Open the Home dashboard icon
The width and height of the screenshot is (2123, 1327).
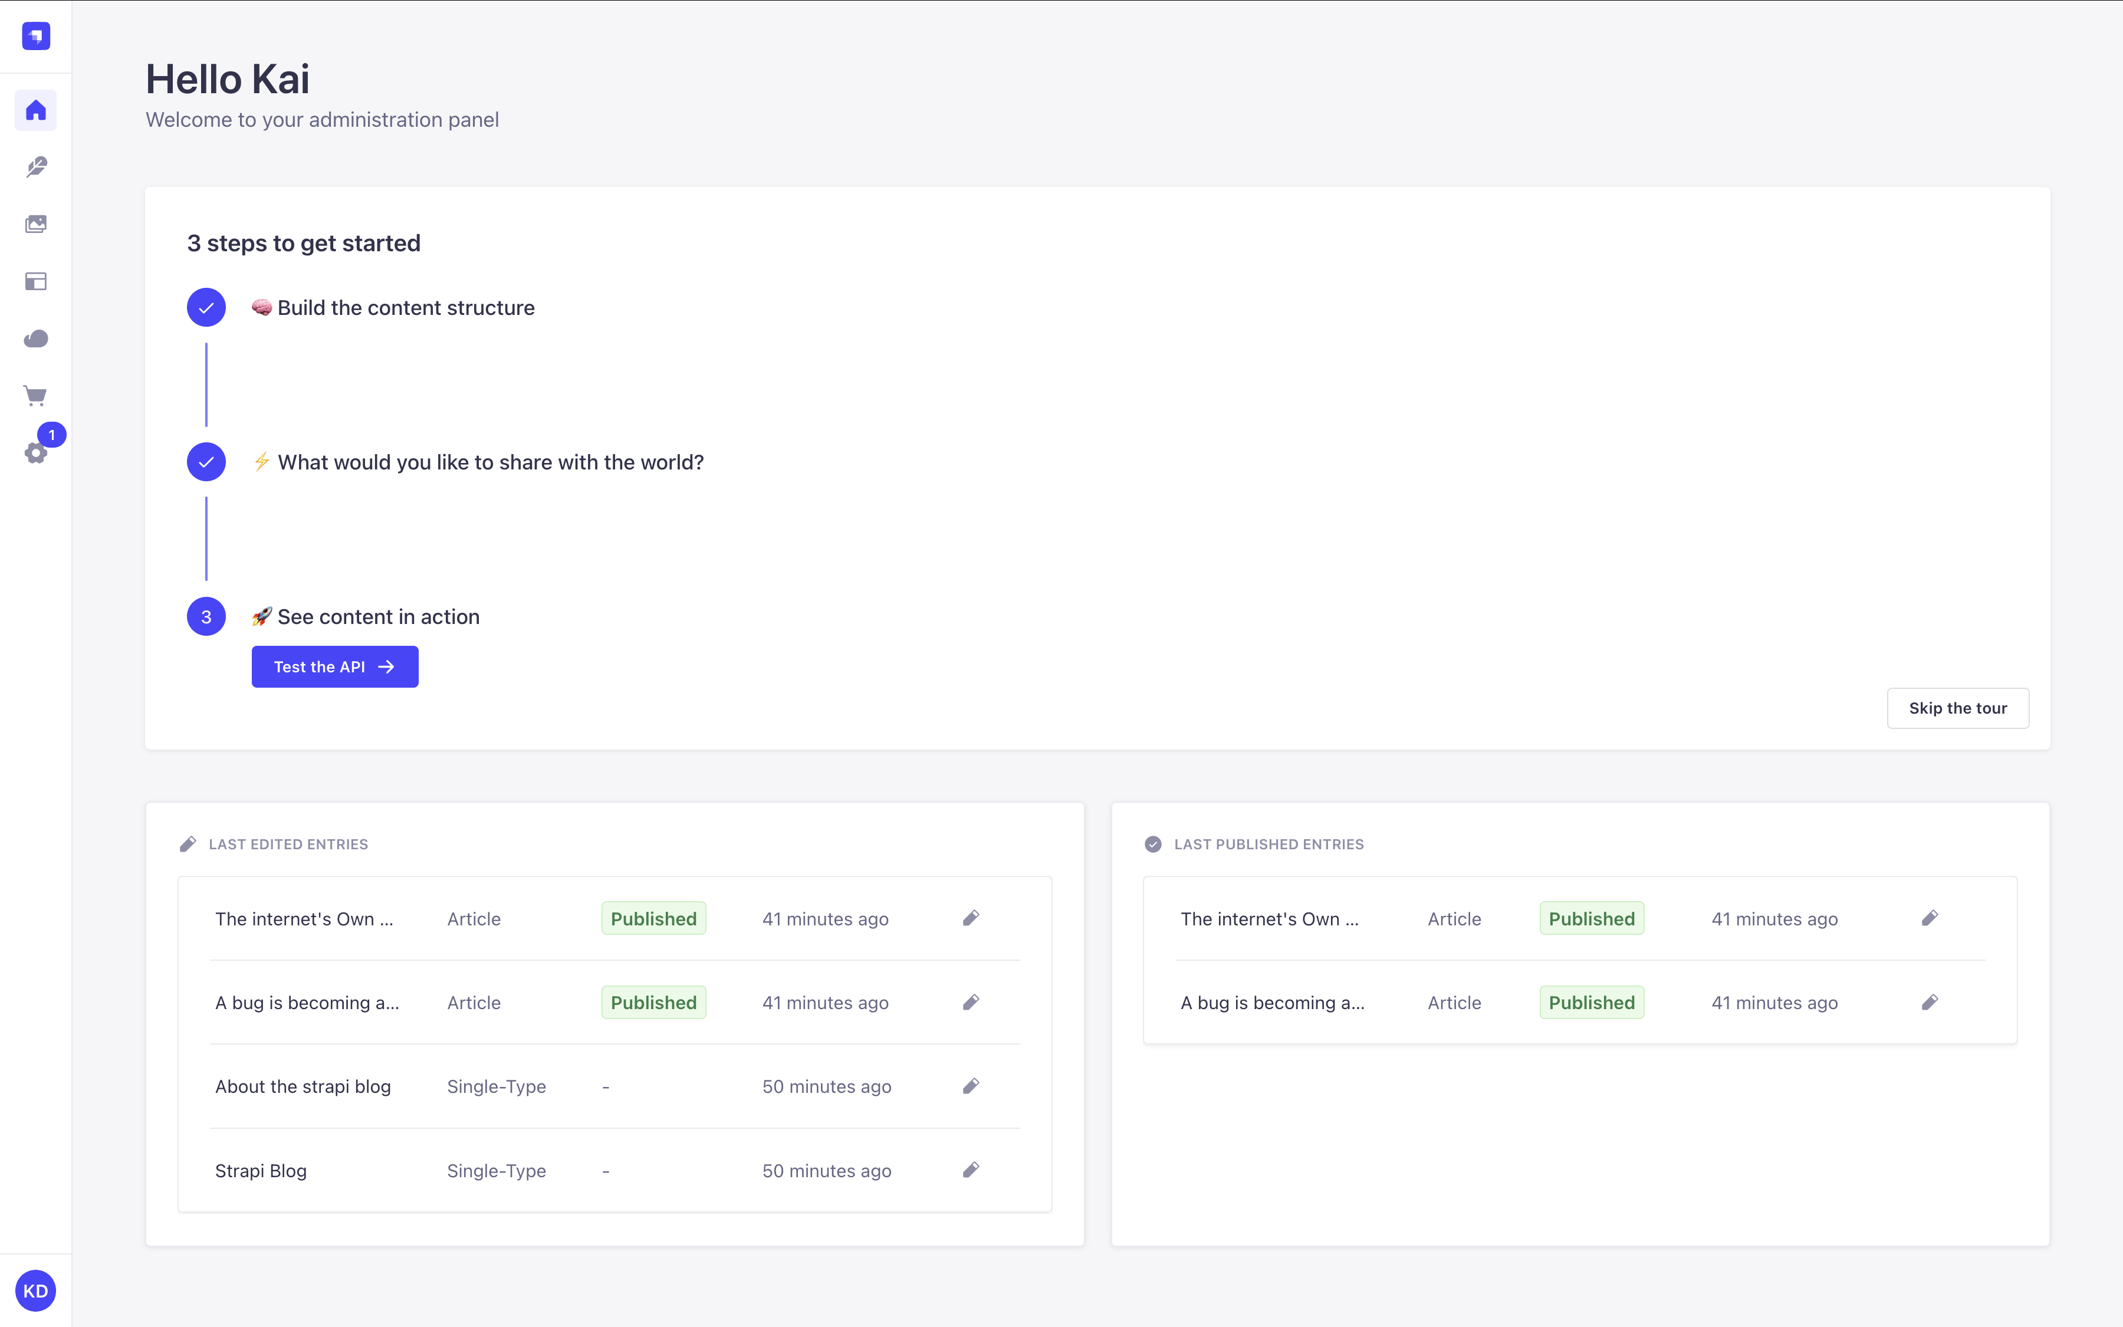[36, 110]
